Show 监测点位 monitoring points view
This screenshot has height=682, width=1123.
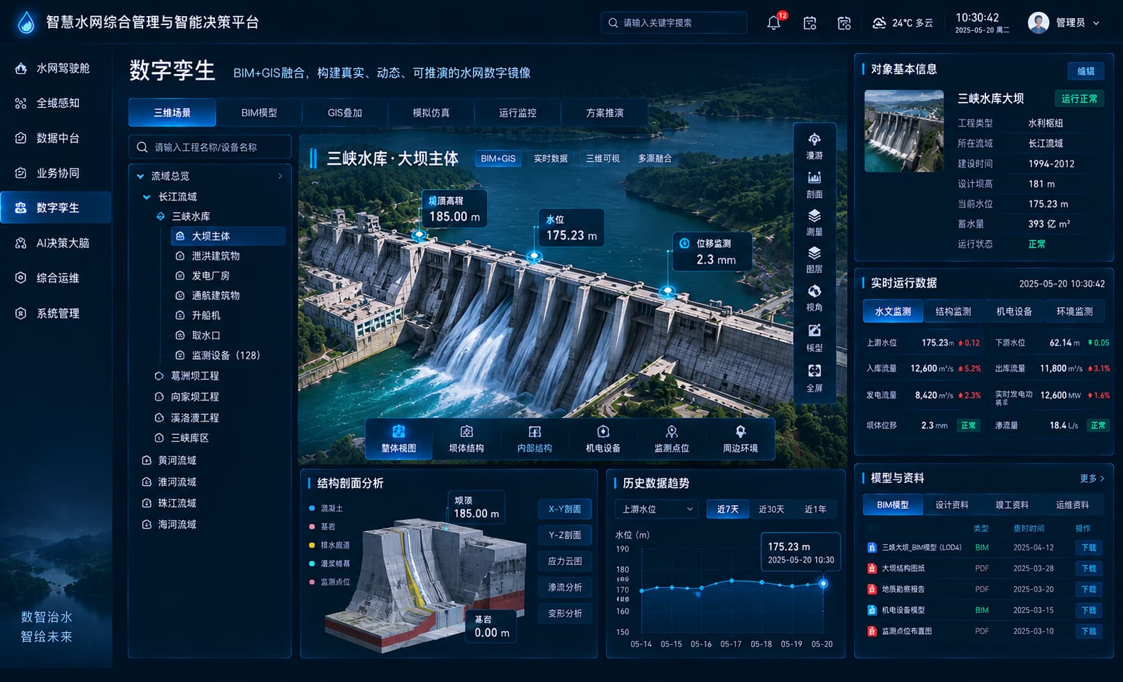pyautogui.click(x=671, y=439)
